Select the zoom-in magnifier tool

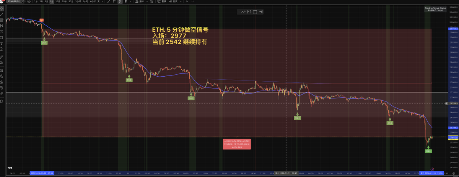click(x=2, y=63)
